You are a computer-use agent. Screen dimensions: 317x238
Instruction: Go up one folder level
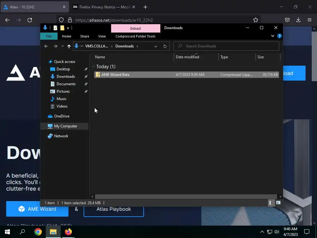pos(69,46)
